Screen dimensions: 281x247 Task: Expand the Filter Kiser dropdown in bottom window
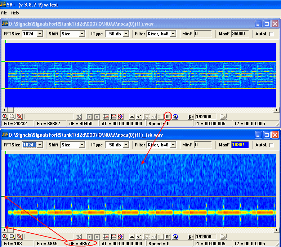pos(173,145)
